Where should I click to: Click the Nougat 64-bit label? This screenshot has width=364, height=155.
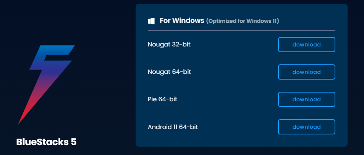tap(169, 72)
